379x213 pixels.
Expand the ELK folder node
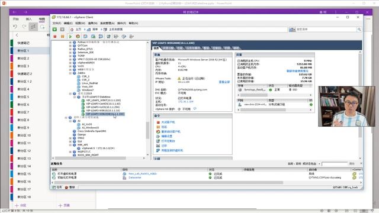coord(70,141)
